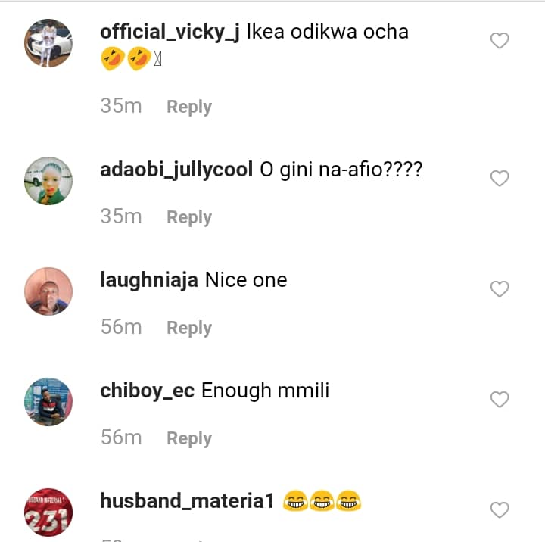545x542 pixels.
Task: Reply to adaobi_jullycool's comment
Action: coord(189,217)
